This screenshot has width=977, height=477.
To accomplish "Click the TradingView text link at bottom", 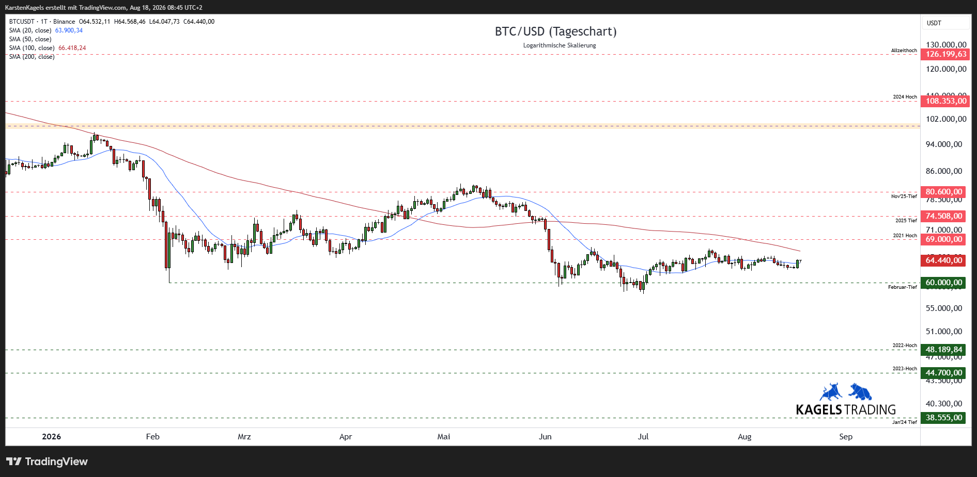I will pyautogui.click(x=56, y=462).
